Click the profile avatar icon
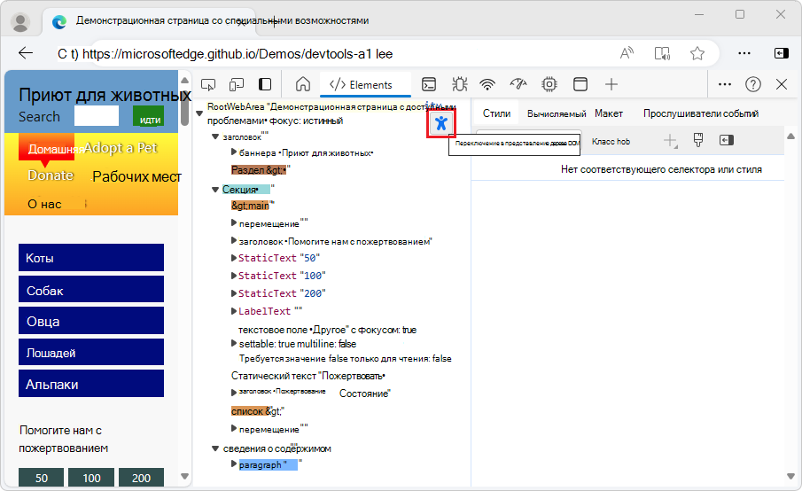Screen dimensions: 802x491 point(20,21)
